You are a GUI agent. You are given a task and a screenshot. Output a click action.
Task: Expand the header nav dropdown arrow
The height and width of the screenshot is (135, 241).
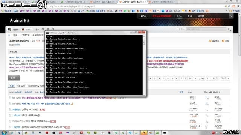click(x=231, y=16)
